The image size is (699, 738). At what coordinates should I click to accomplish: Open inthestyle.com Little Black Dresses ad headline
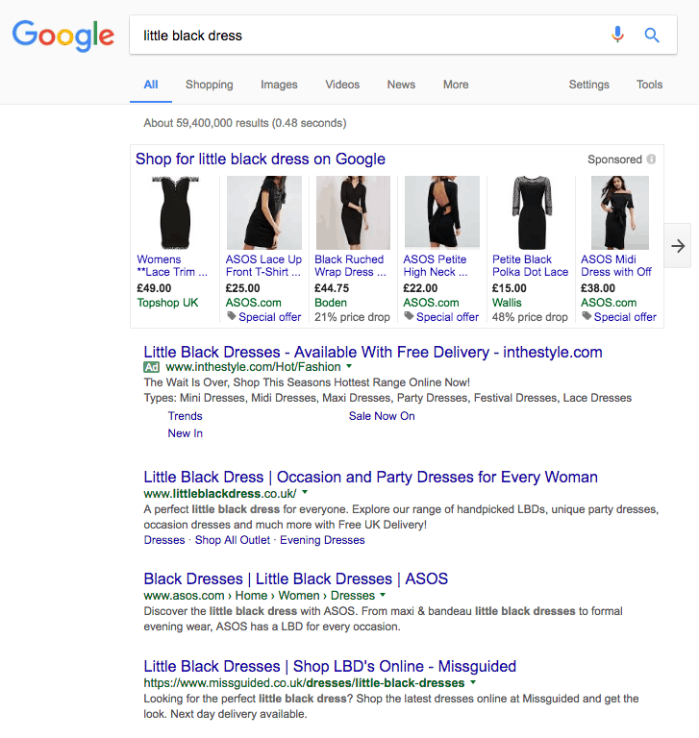click(x=373, y=352)
